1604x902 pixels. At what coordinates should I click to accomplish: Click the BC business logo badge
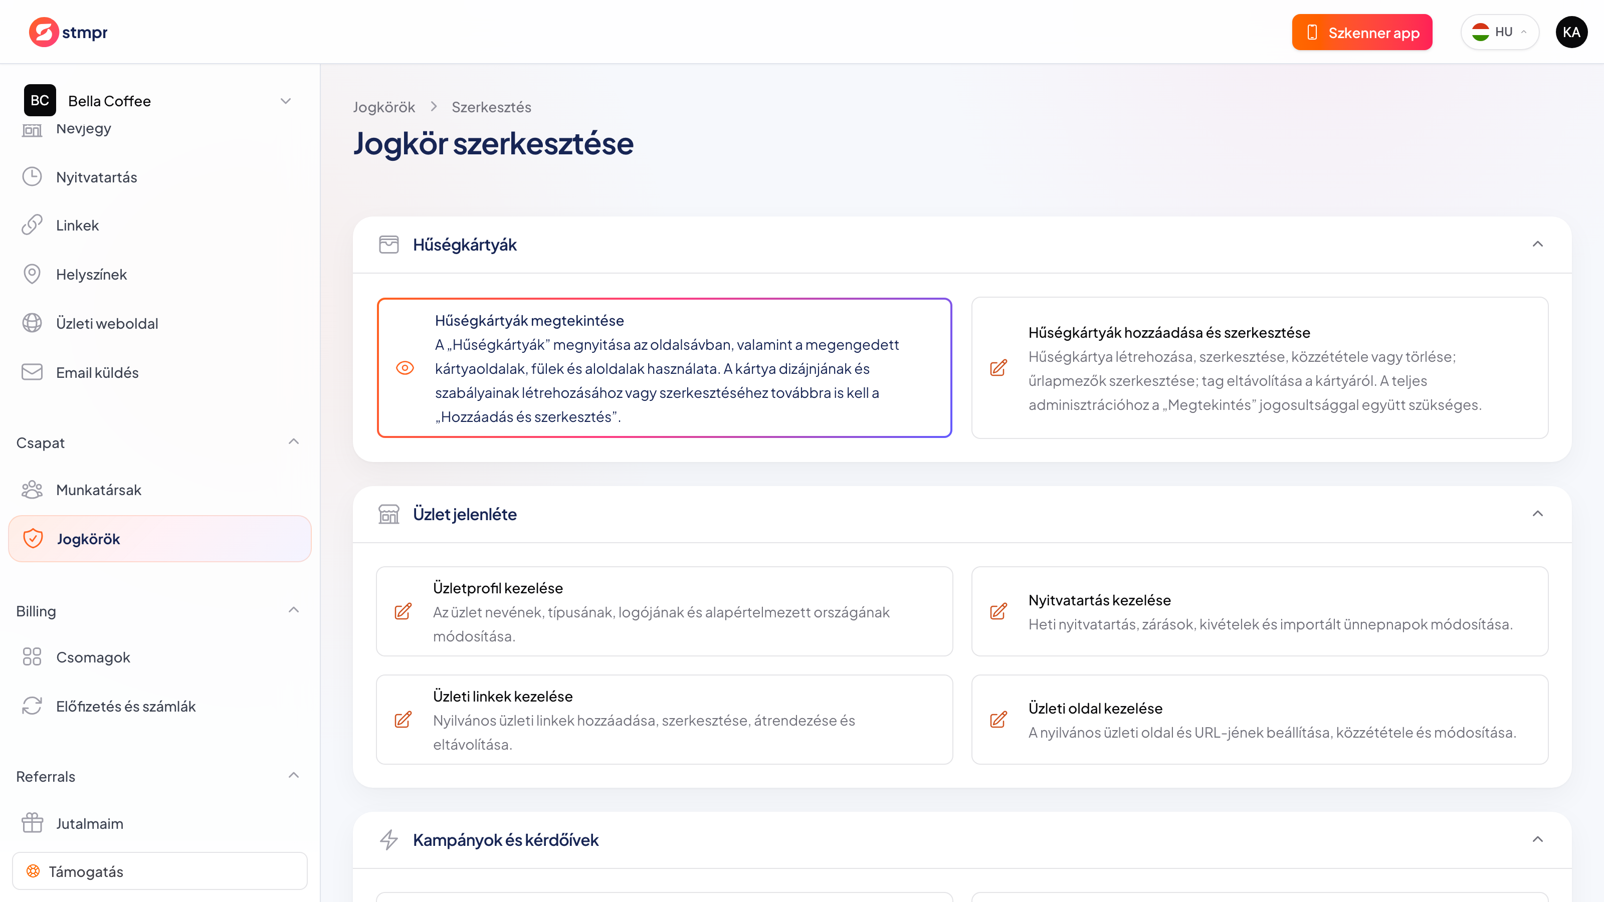40,100
